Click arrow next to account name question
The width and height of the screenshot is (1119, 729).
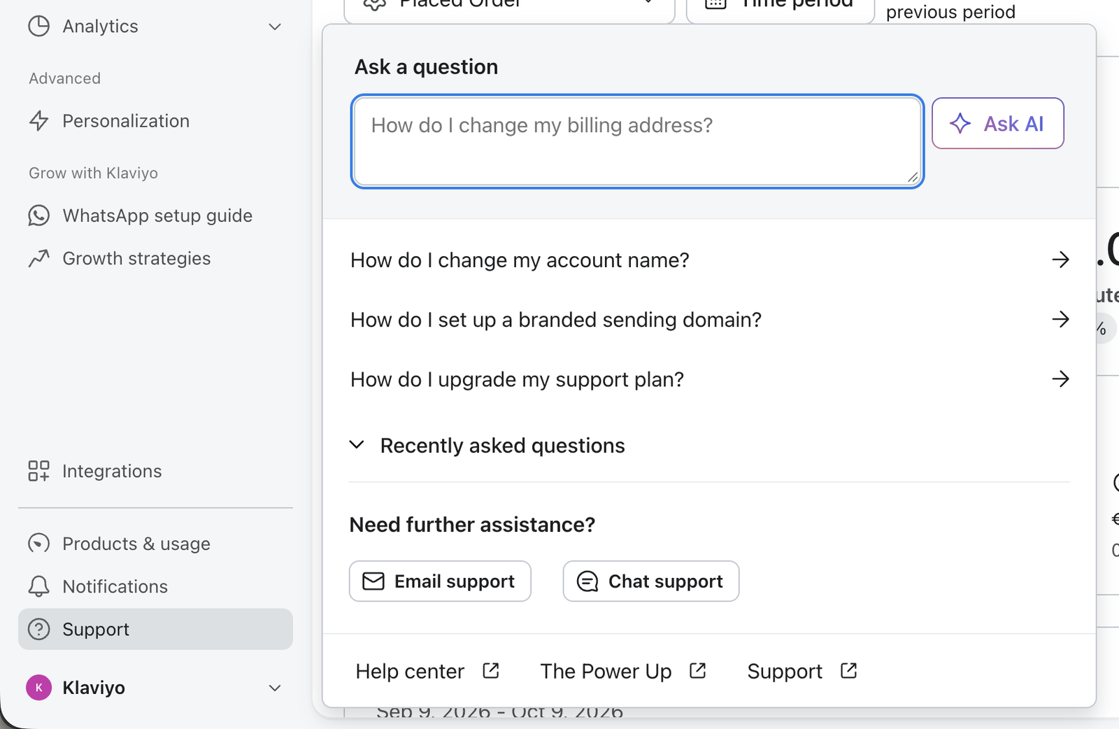1061,260
